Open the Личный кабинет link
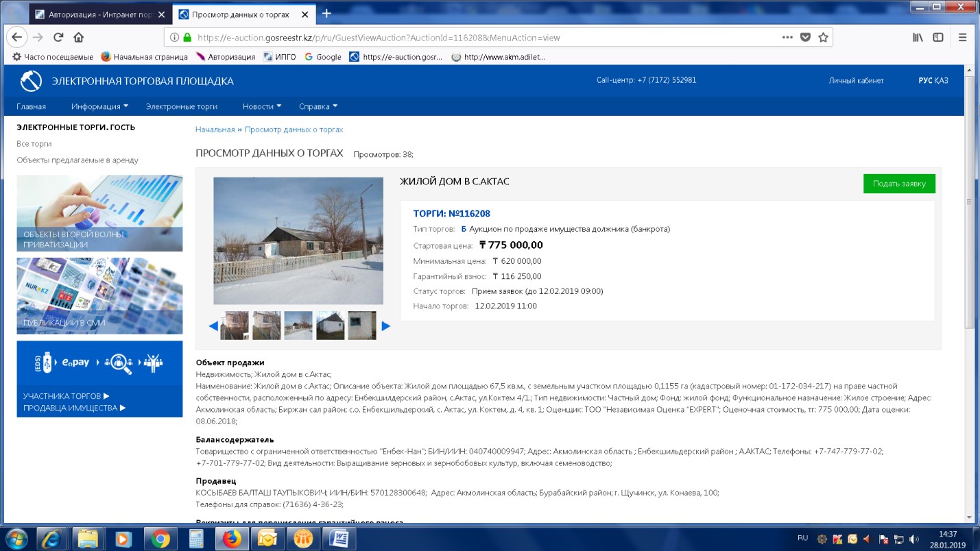The height and width of the screenshot is (551, 980). click(x=856, y=81)
